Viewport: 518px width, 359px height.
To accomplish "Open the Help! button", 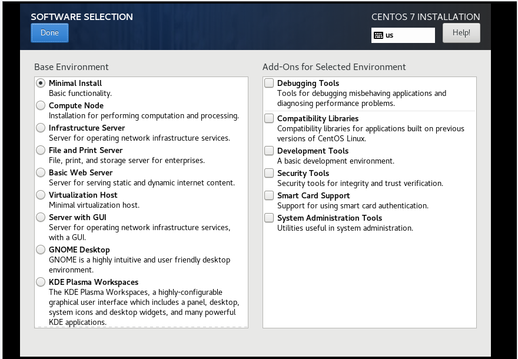I will 461,33.
